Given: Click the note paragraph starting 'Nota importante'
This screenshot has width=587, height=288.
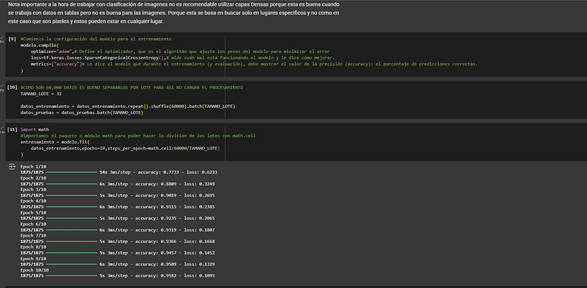Looking at the screenshot, I should [x=174, y=13].
